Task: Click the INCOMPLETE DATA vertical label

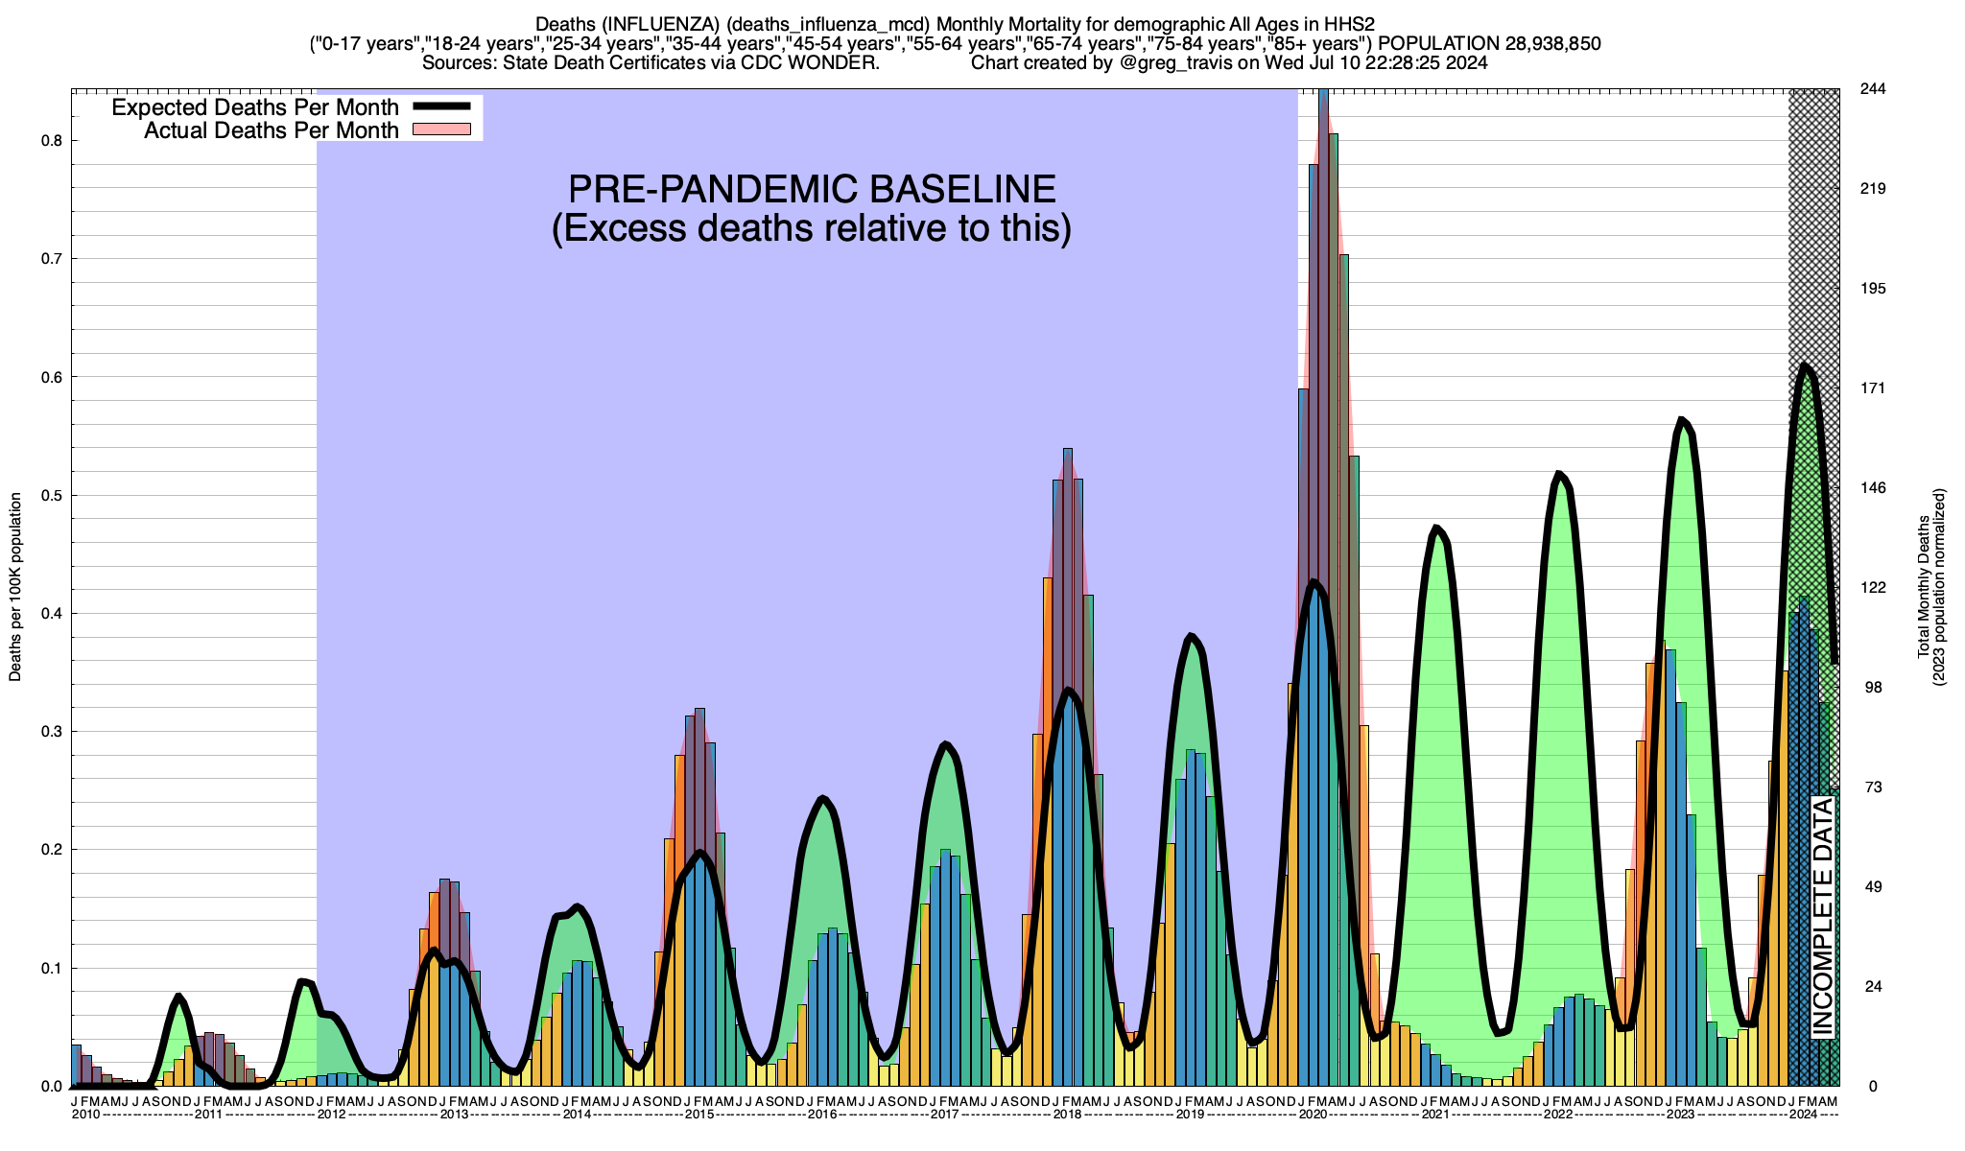Action: pos(1823,916)
